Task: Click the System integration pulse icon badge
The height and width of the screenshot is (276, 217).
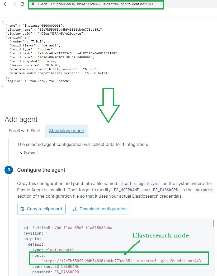Action: pos(21,153)
